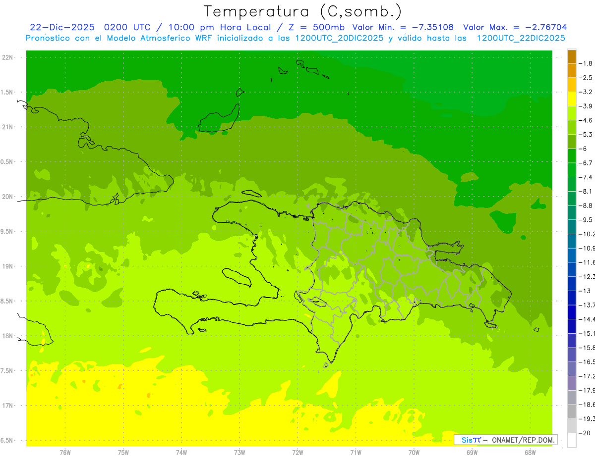Image resolution: width=595 pixels, height=459 pixels.
Task: Click the '-20' colorbar label
Action: click(x=585, y=433)
